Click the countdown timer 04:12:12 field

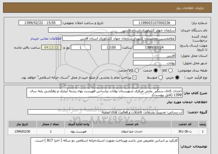(x=51, y=47)
